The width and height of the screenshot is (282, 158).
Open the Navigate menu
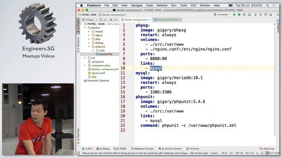point(137,5)
